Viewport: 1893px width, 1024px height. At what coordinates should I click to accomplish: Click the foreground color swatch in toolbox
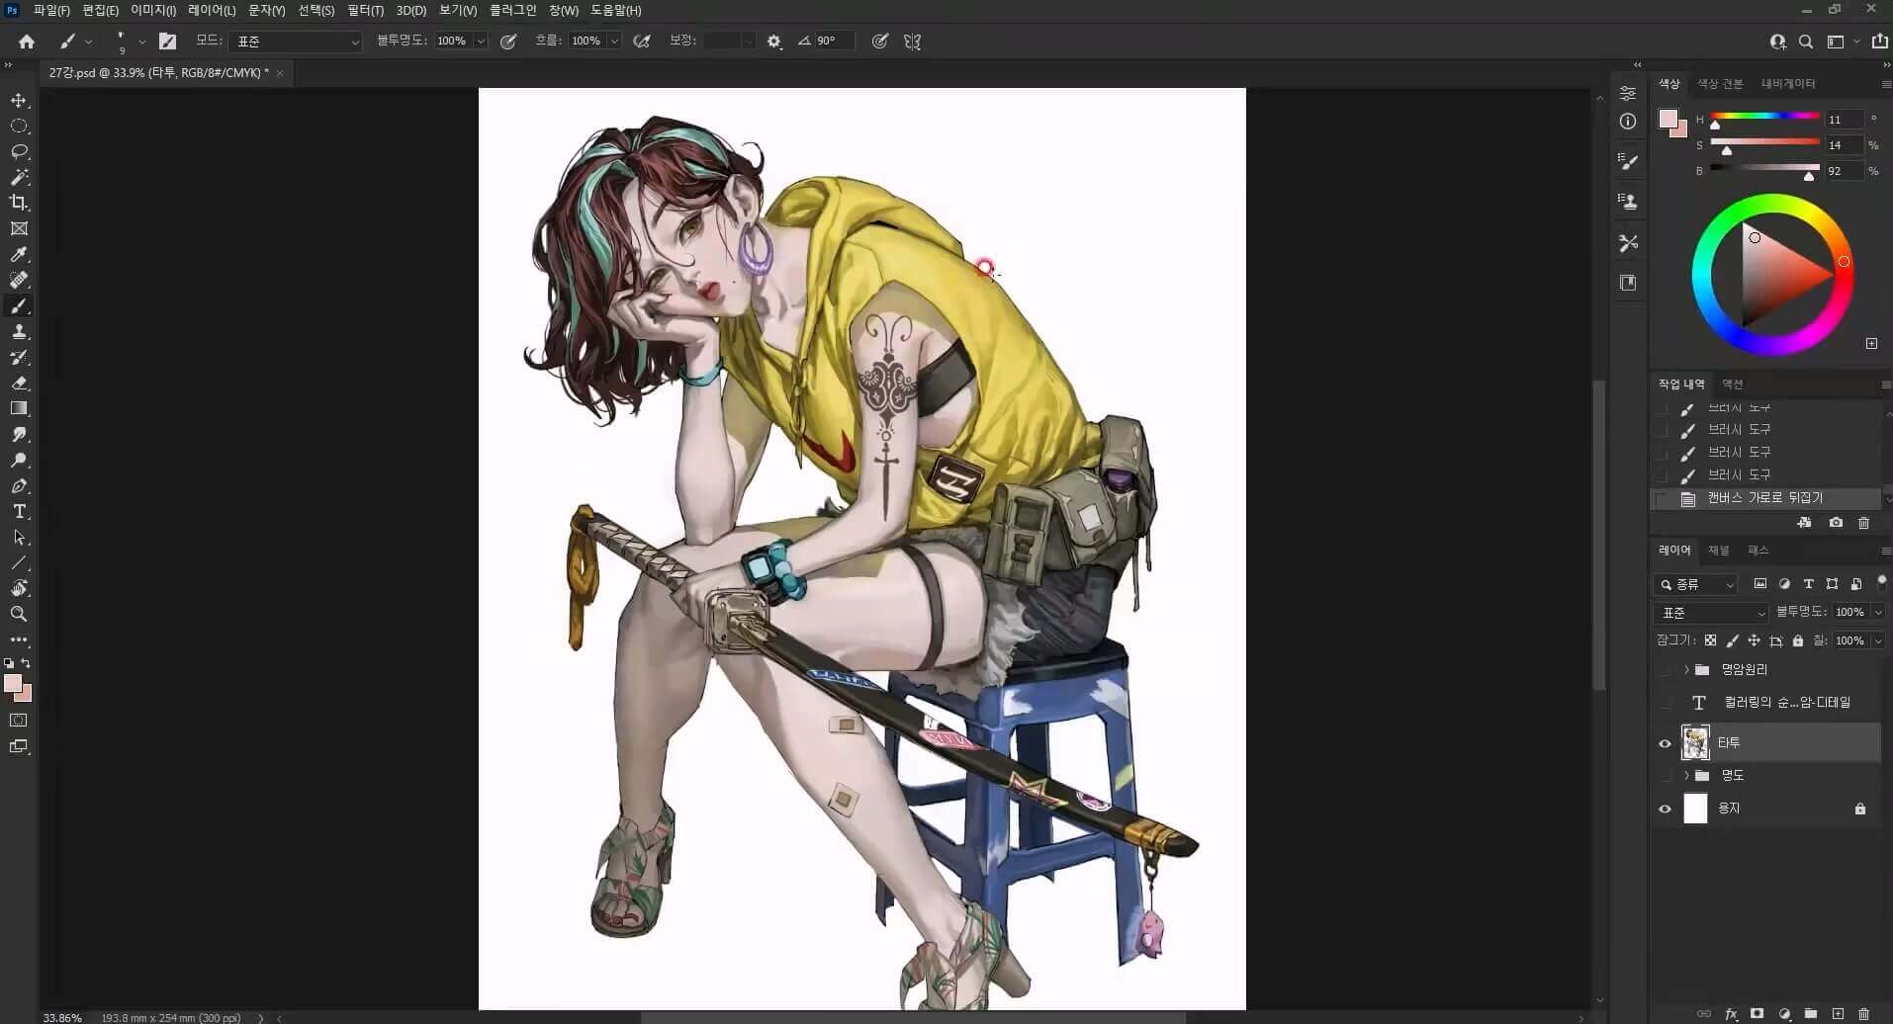13,684
